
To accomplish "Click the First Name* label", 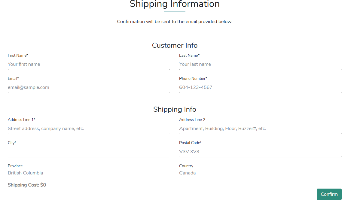I will (x=18, y=56).
